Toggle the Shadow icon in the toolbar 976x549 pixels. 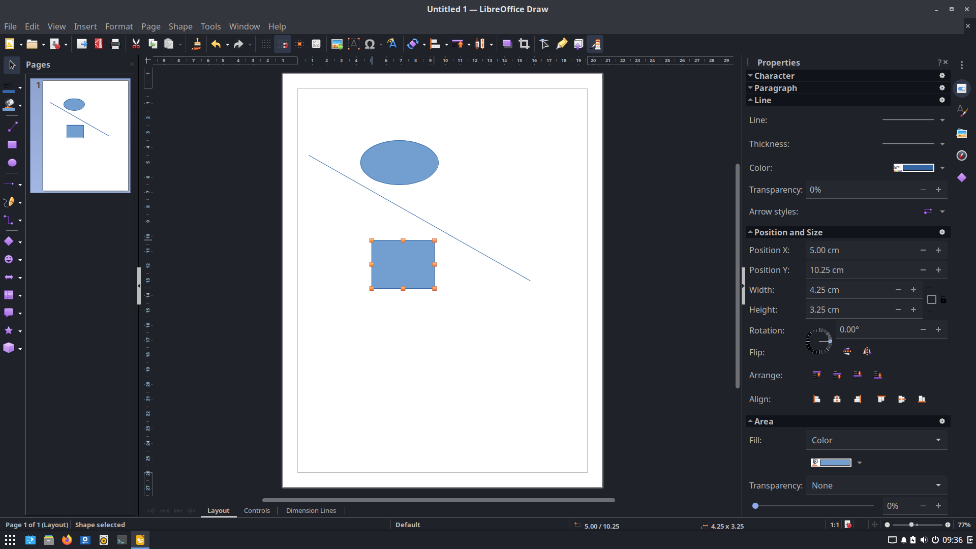tap(507, 44)
